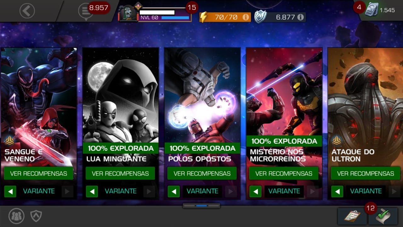Image resolution: width=403 pixels, height=227 pixels.
Task: Click the horizontal page scroll indicator
Action: [x=201, y=206]
